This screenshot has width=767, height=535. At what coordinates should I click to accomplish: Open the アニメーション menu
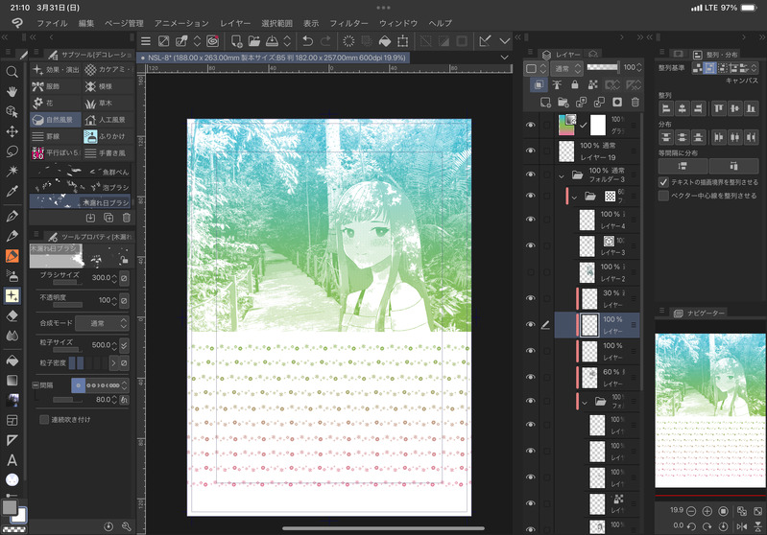click(181, 23)
